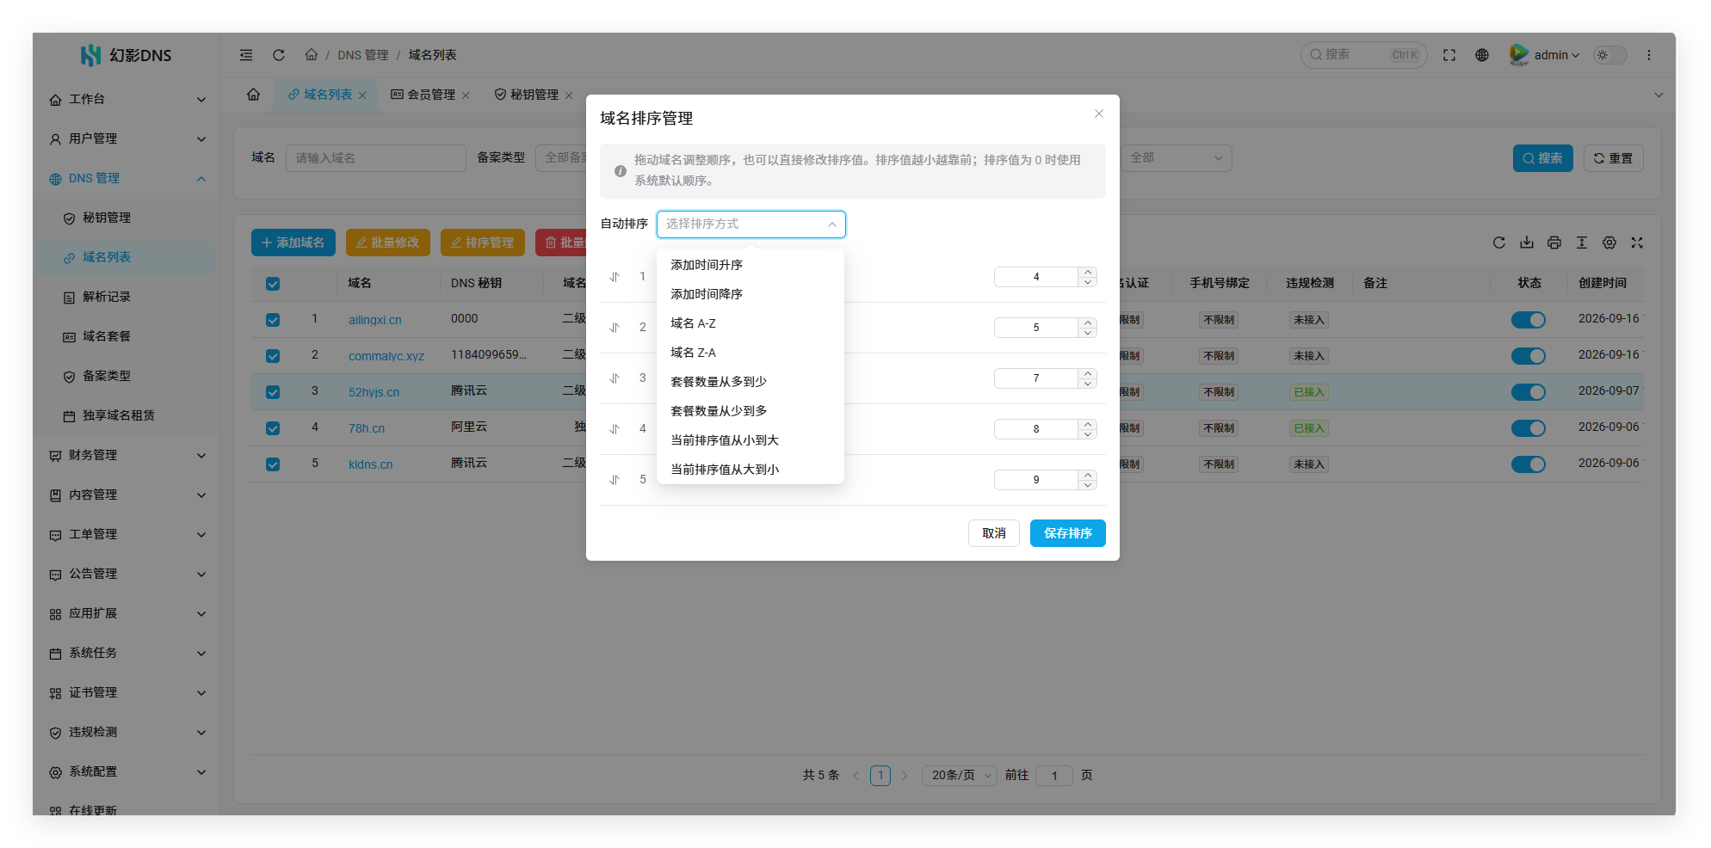
Task: Open the admin user dropdown
Action: pyautogui.click(x=1546, y=55)
